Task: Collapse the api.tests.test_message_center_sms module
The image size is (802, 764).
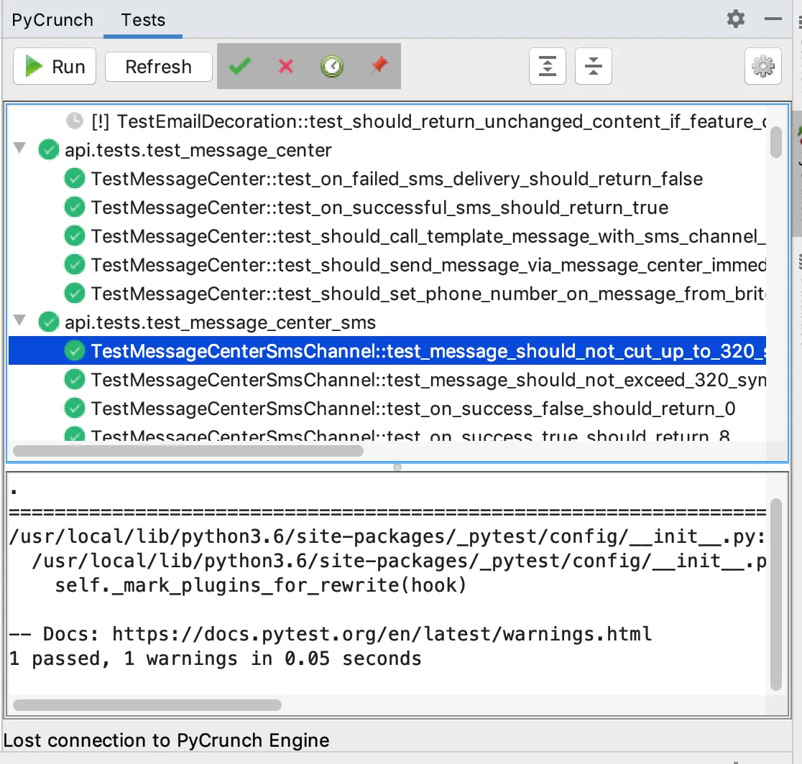Action: coord(20,321)
